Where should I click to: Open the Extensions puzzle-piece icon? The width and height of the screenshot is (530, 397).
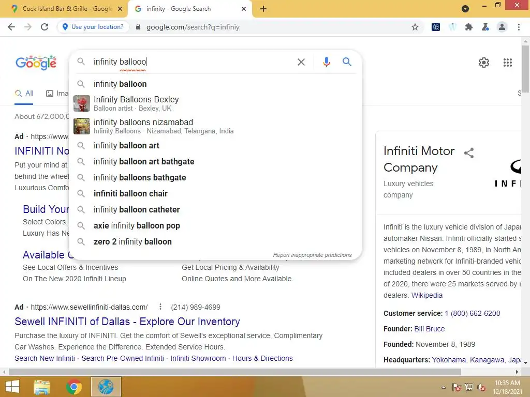469,27
